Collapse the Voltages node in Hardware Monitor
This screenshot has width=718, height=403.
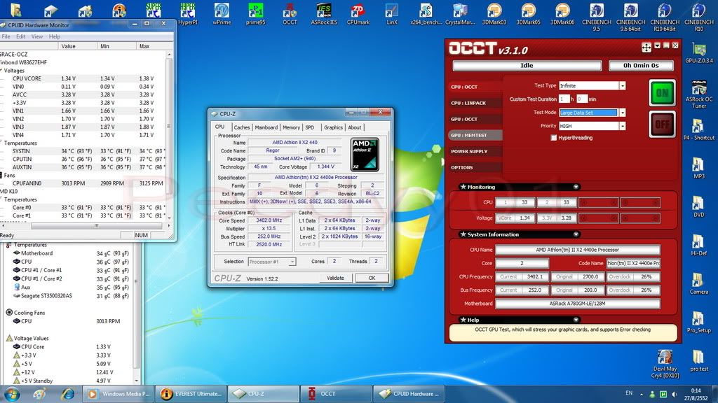(x=1, y=71)
